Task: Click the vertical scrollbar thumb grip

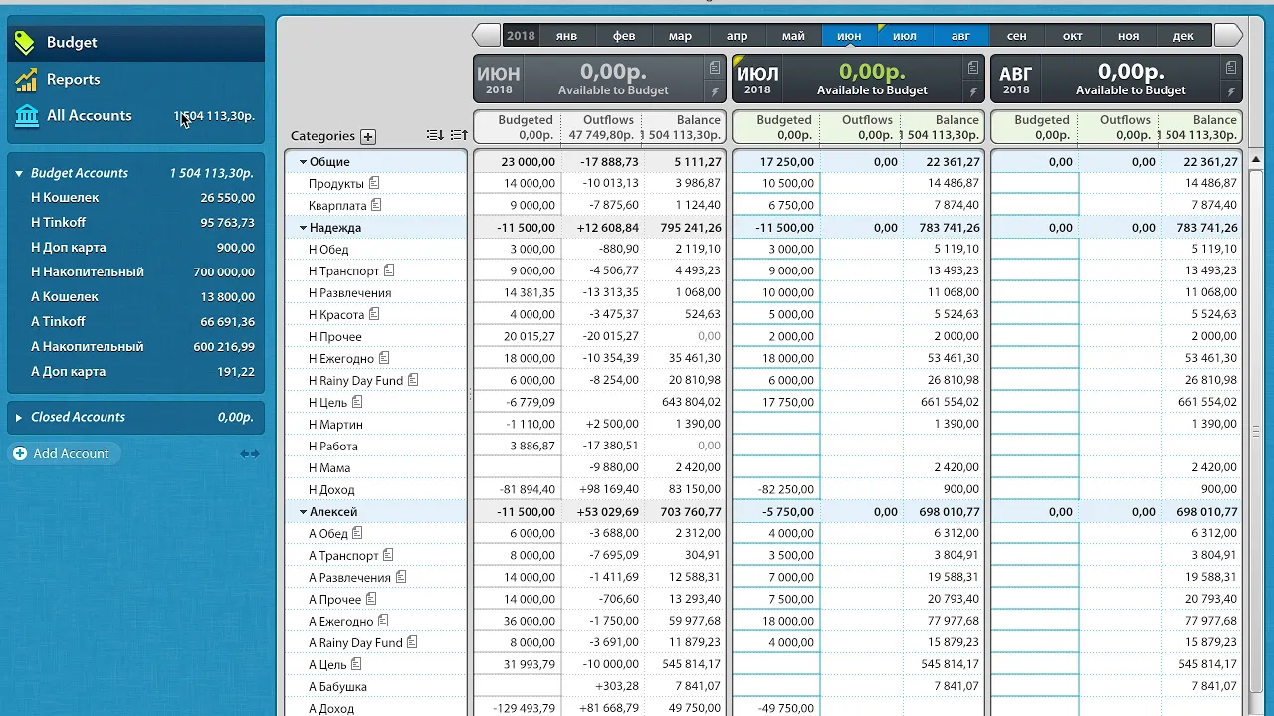Action: pos(1256,432)
